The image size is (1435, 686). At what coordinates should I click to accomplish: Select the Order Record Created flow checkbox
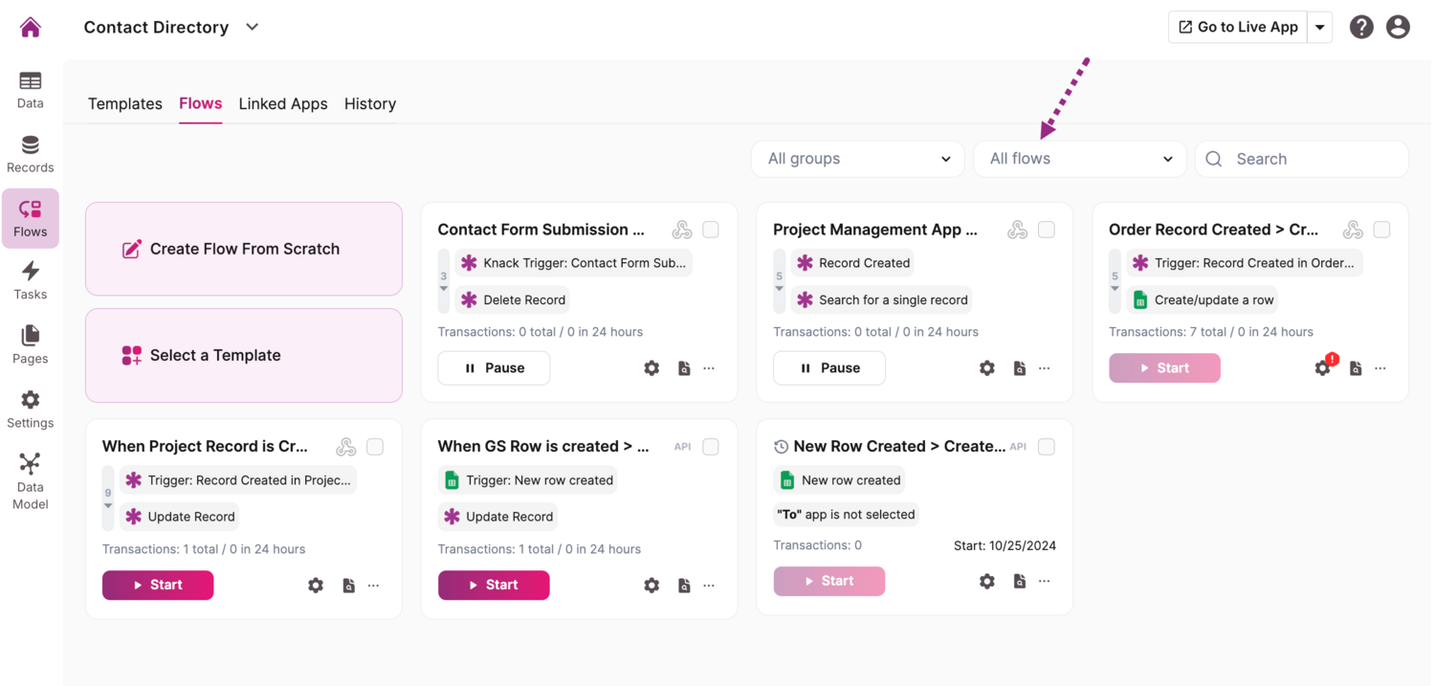(1381, 230)
